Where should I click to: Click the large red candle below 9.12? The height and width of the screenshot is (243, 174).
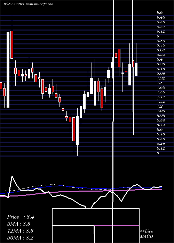click(x=12, y=45)
